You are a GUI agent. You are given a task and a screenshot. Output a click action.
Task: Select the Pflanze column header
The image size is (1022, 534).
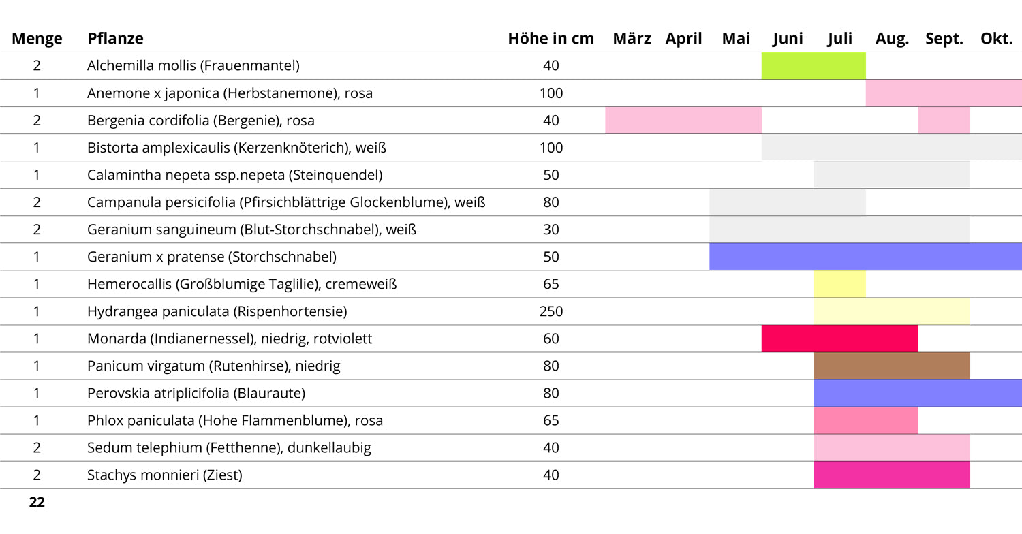115,39
